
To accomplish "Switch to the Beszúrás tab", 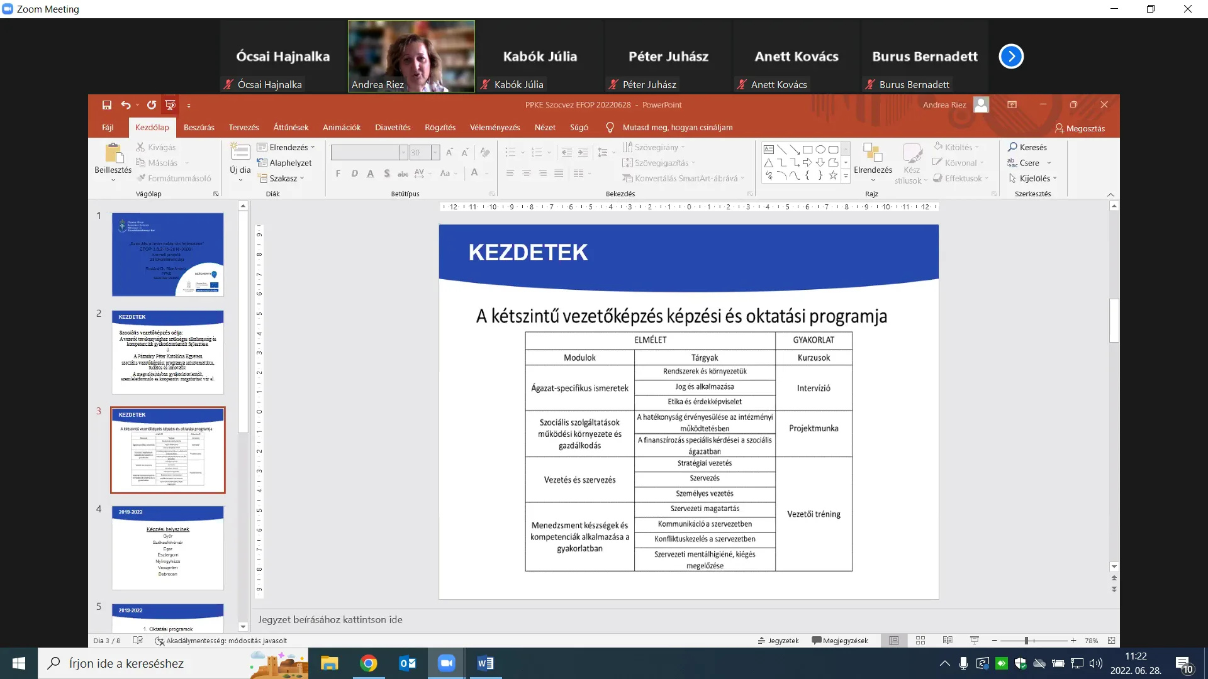I will pos(199,128).
